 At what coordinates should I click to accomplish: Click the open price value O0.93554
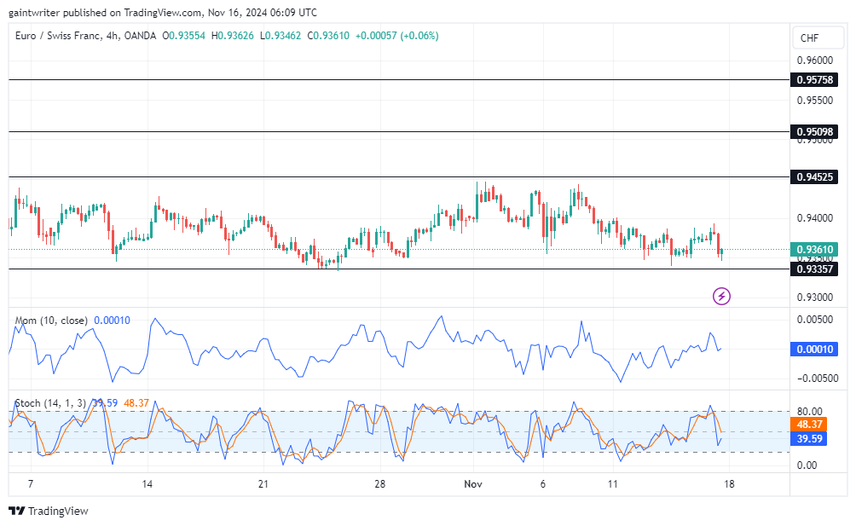pyautogui.click(x=183, y=36)
